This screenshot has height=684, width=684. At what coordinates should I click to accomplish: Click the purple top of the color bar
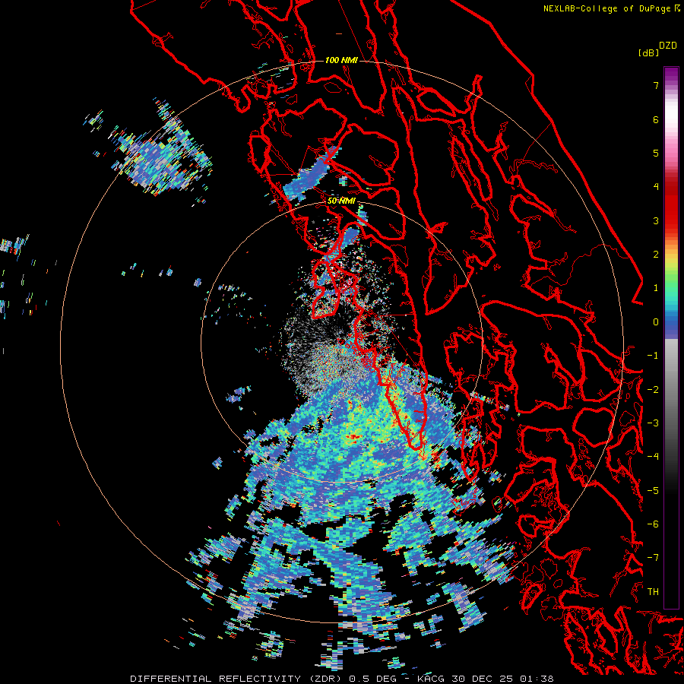click(x=671, y=74)
